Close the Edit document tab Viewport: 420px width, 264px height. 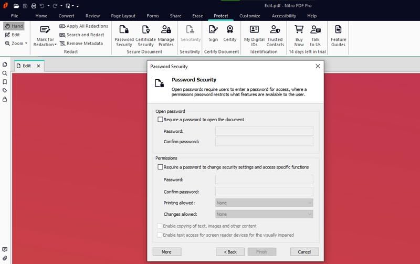[x=38, y=66]
